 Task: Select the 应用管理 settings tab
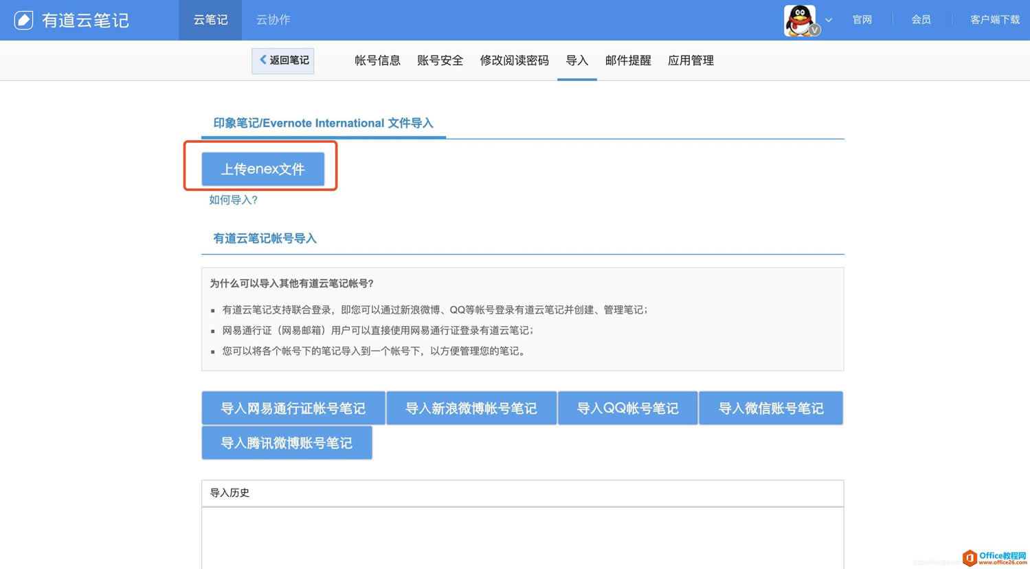pyautogui.click(x=691, y=60)
